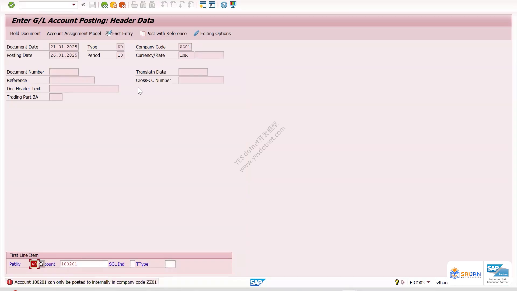Image resolution: width=517 pixels, height=291 pixels.
Task: Click the Translatn Date field
Action: click(193, 72)
